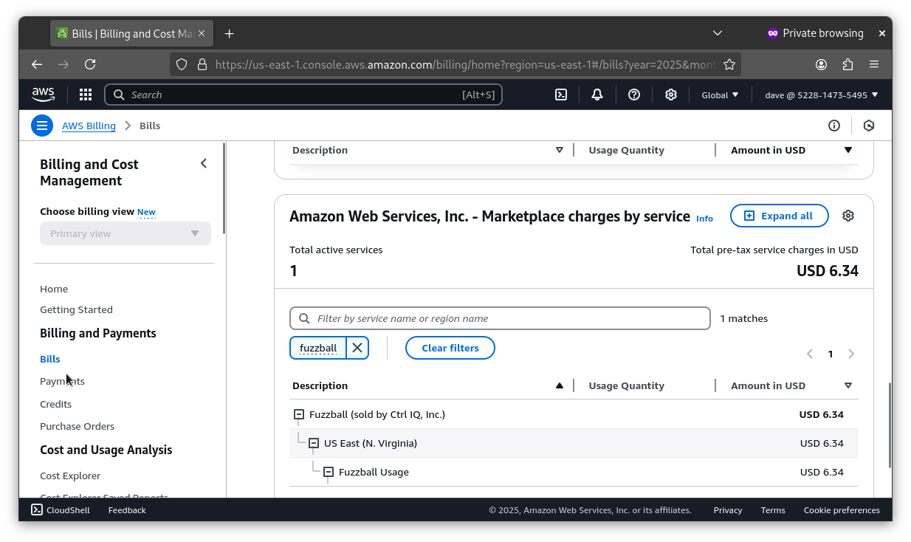Viewport: 911px width, 542px height.
Task: Collapse the Fuzzball (sold by Ctrl IQ) row
Action: [x=299, y=414]
